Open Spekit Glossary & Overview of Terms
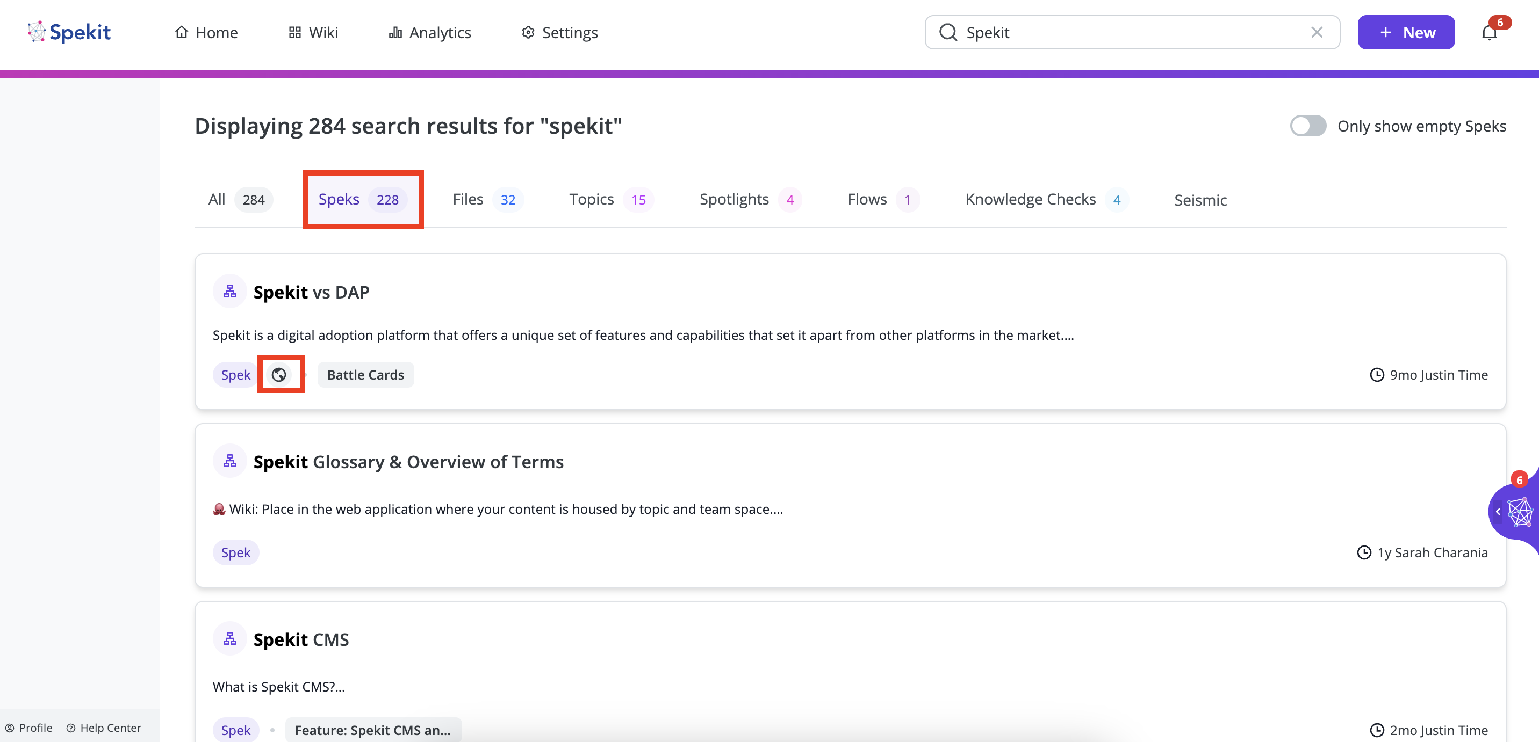 point(408,461)
